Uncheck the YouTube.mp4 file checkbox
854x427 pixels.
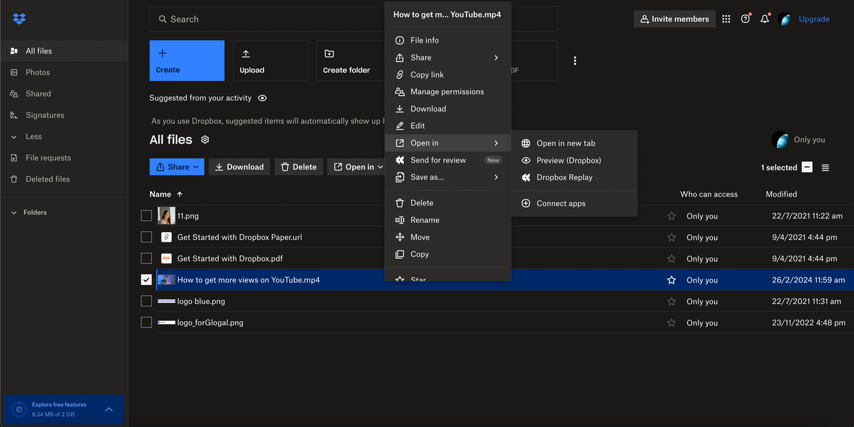click(146, 280)
